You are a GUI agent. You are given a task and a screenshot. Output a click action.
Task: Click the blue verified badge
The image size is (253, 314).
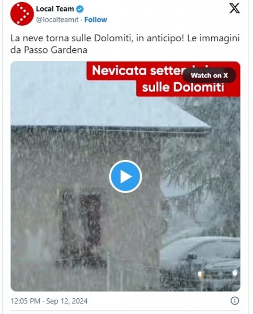coord(80,9)
